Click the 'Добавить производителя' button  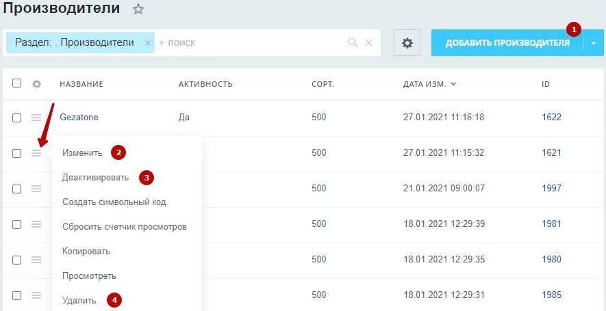click(507, 43)
